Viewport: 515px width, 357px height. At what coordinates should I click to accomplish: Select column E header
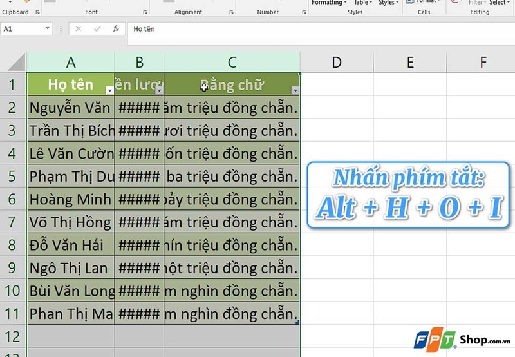410,62
